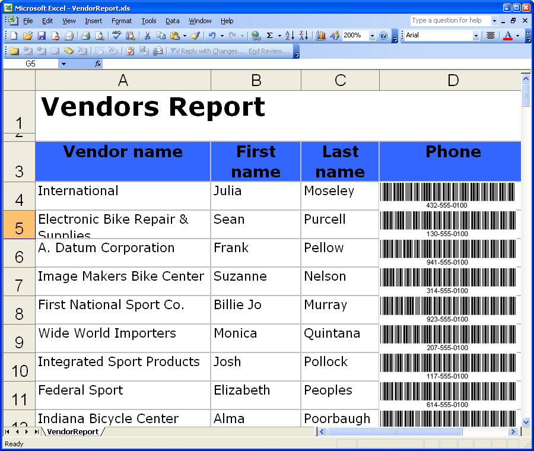
Task: Run the Spelling check tool
Action: click(116, 36)
